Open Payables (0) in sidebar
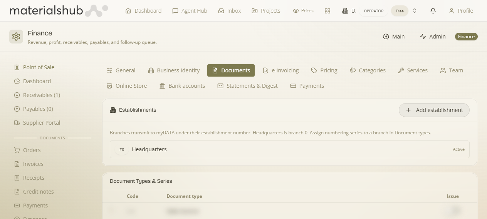The height and width of the screenshot is (219, 487). (34, 109)
